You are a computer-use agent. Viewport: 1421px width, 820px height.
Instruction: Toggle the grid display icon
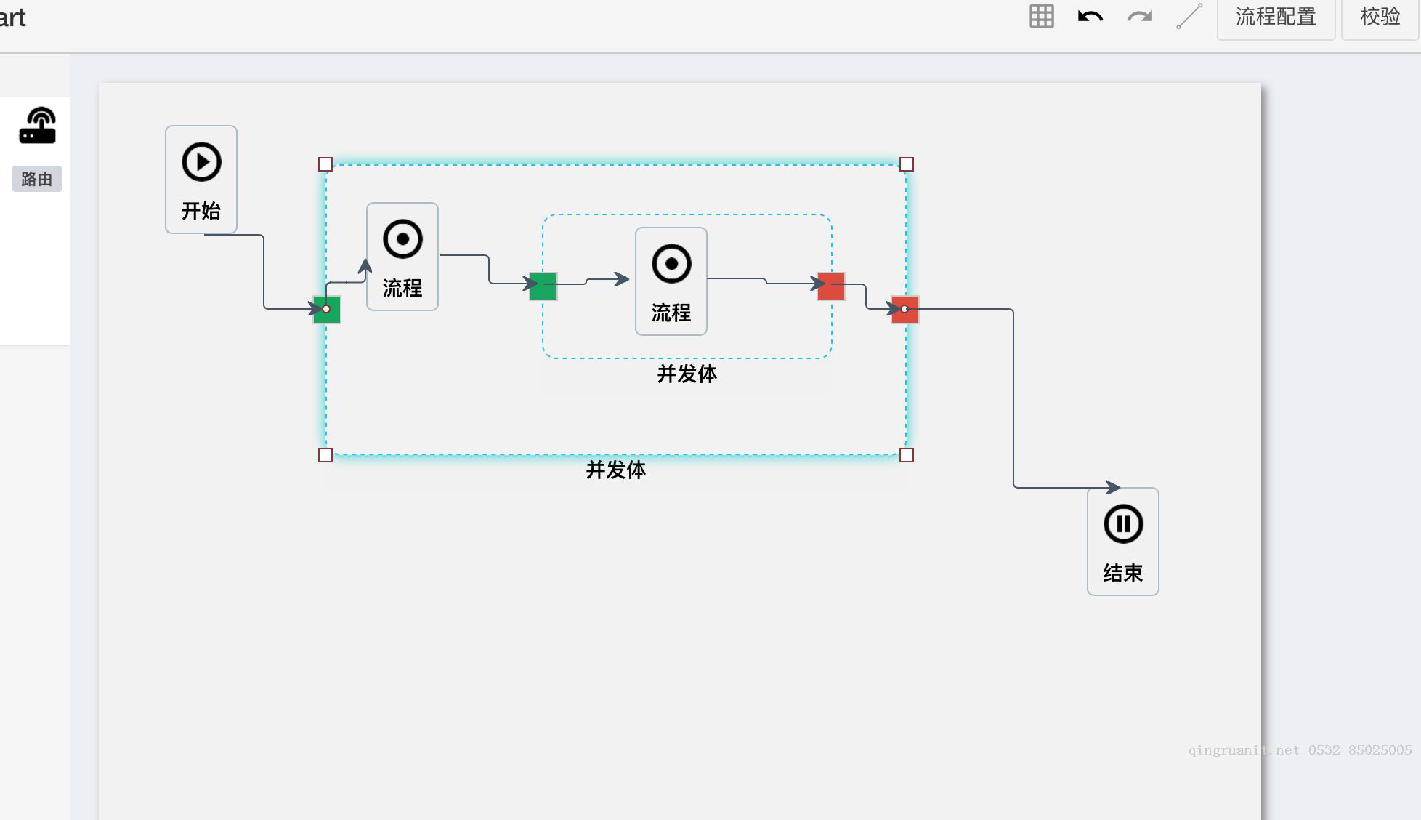click(x=1041, y=16)
